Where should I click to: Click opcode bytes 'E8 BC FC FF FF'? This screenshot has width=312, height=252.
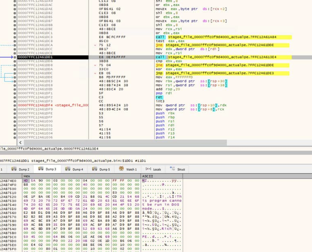pyautogui.click(x=112, y=37)
